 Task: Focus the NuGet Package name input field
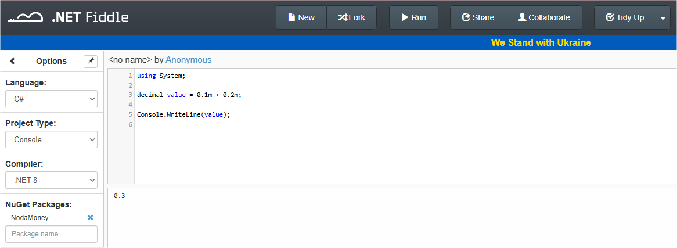(x=51, y=234)
